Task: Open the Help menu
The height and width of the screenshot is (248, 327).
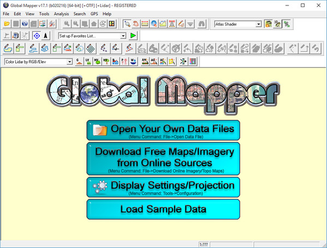Action: (107, 14)
